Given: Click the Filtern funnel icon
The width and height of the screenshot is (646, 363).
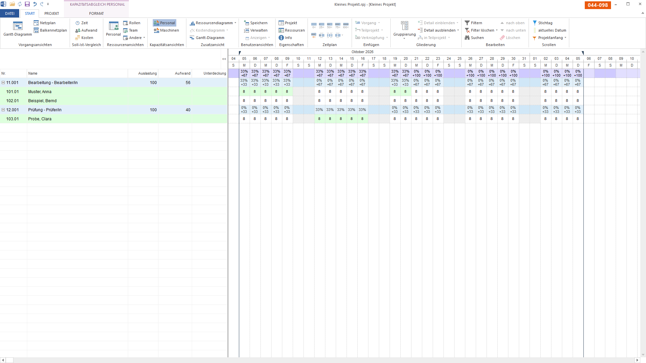Looking at the screenshot, I should point(467,23).
